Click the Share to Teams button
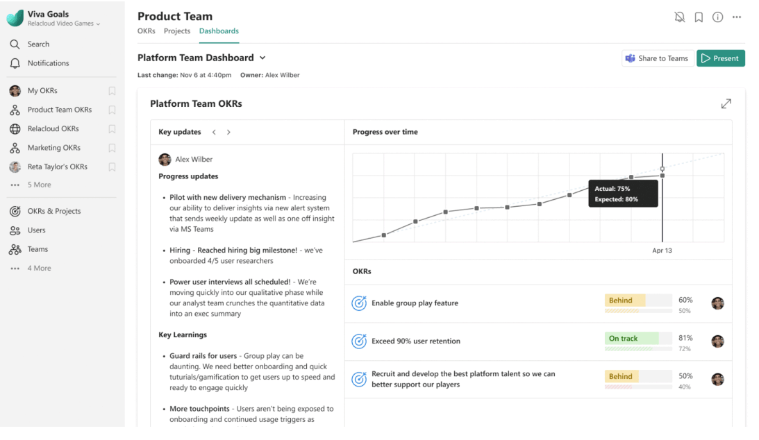 pos(656,58)
